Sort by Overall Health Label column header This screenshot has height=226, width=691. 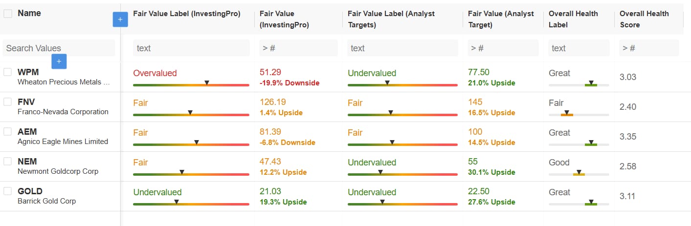coord(573,19)
